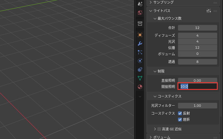Click the 光沢フィルター label text
The height and width of the screenshot is (139, 223).
click(x=163, y=106)
